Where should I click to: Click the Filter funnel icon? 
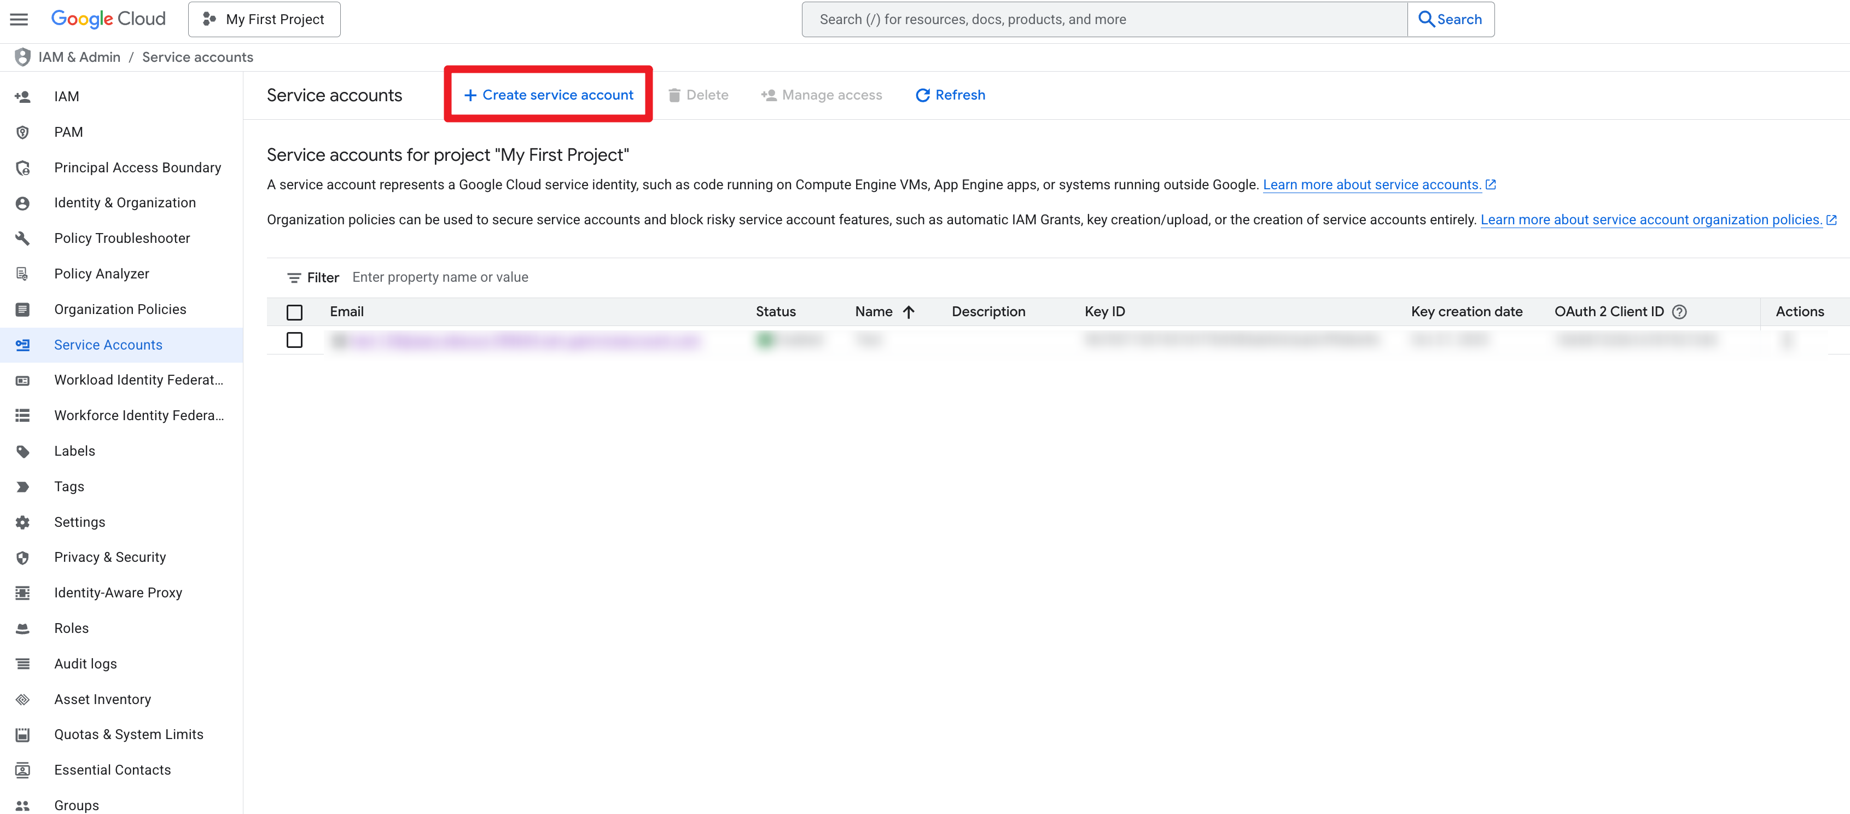coord(294,277)
